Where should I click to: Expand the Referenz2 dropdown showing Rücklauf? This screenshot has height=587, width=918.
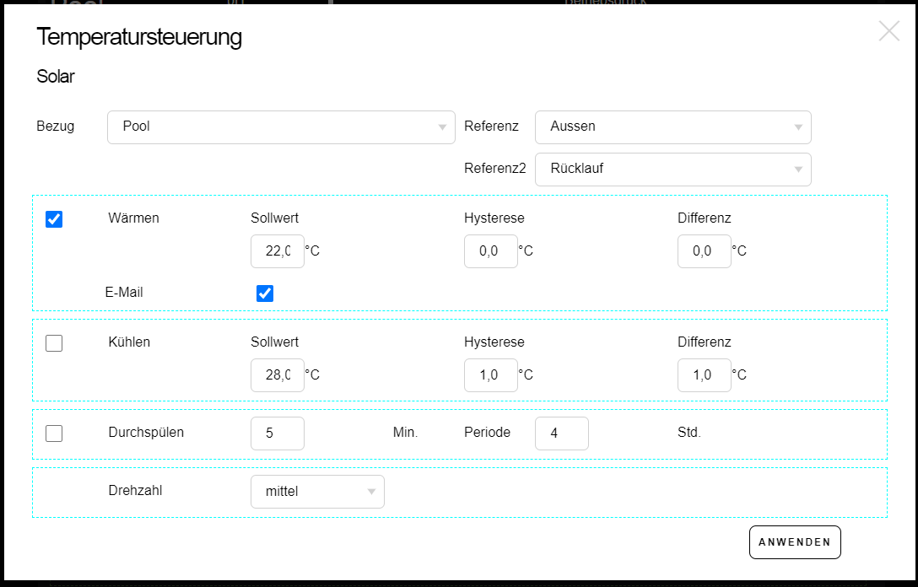click(x=672, y=170)
